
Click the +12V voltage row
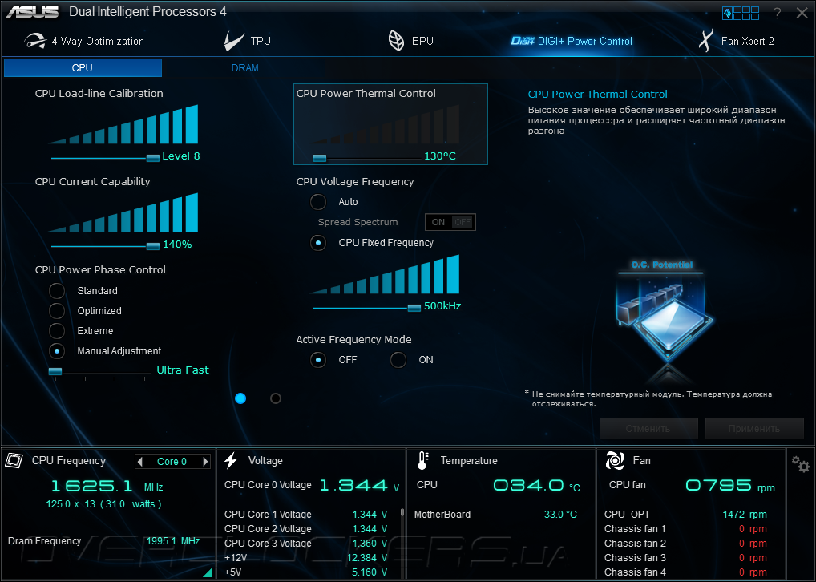coord(306,557)
